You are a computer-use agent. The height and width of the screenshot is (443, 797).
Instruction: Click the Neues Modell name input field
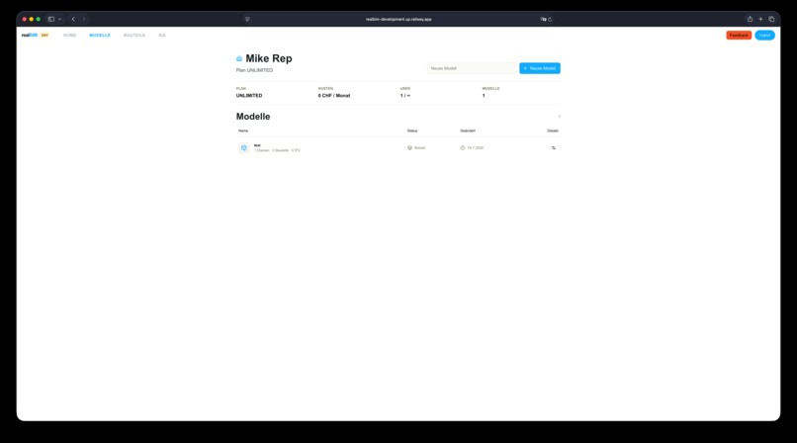[473, 68]
